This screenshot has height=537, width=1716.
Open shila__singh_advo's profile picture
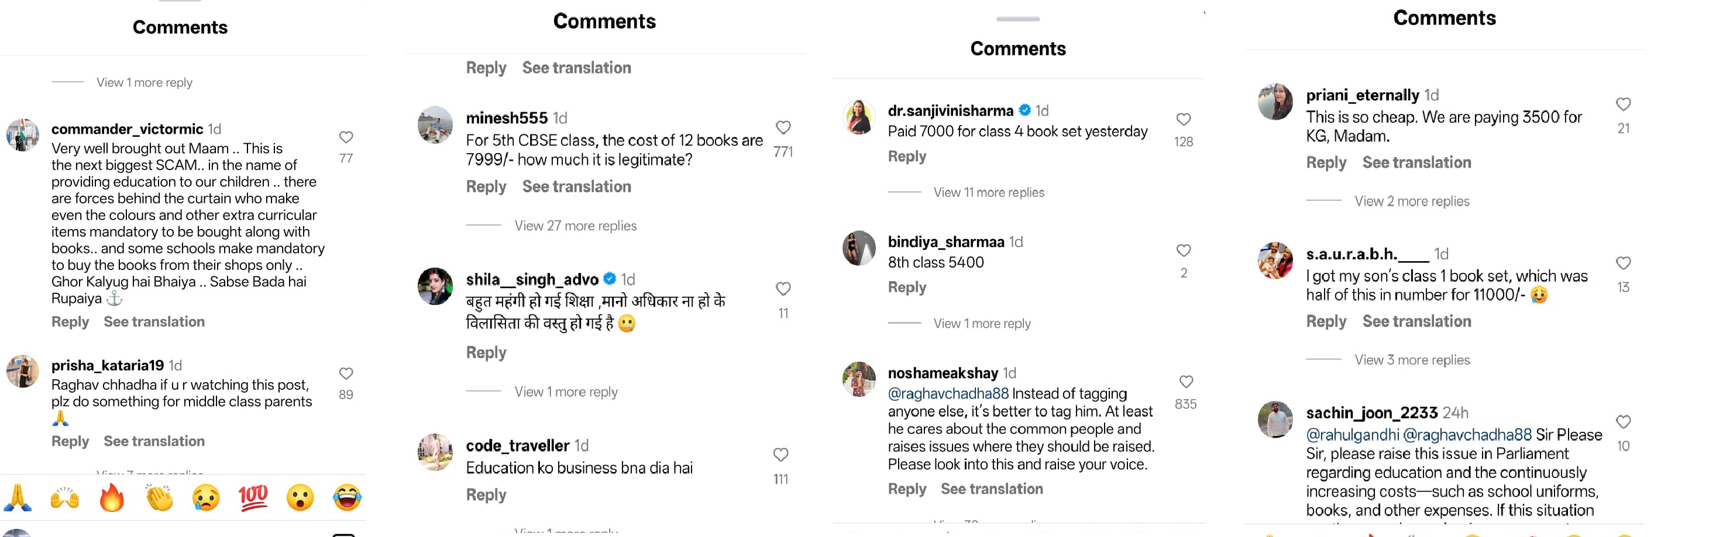coord(435,286)
